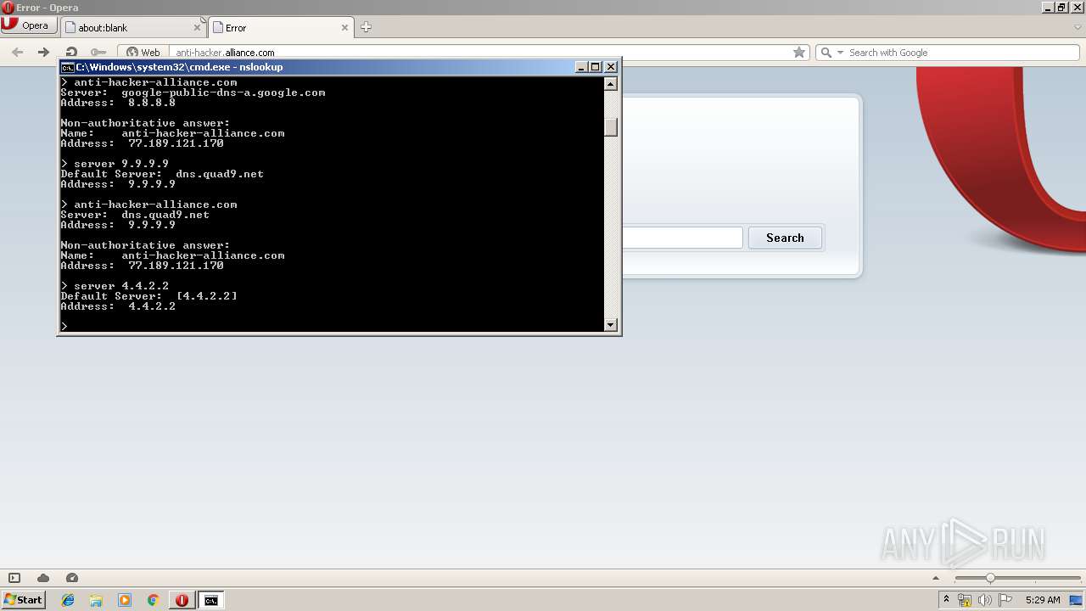Open cmd.exe window system menu icon
Screen dimensions: 1086x611
pyautogui.click(x=67, y=67)
